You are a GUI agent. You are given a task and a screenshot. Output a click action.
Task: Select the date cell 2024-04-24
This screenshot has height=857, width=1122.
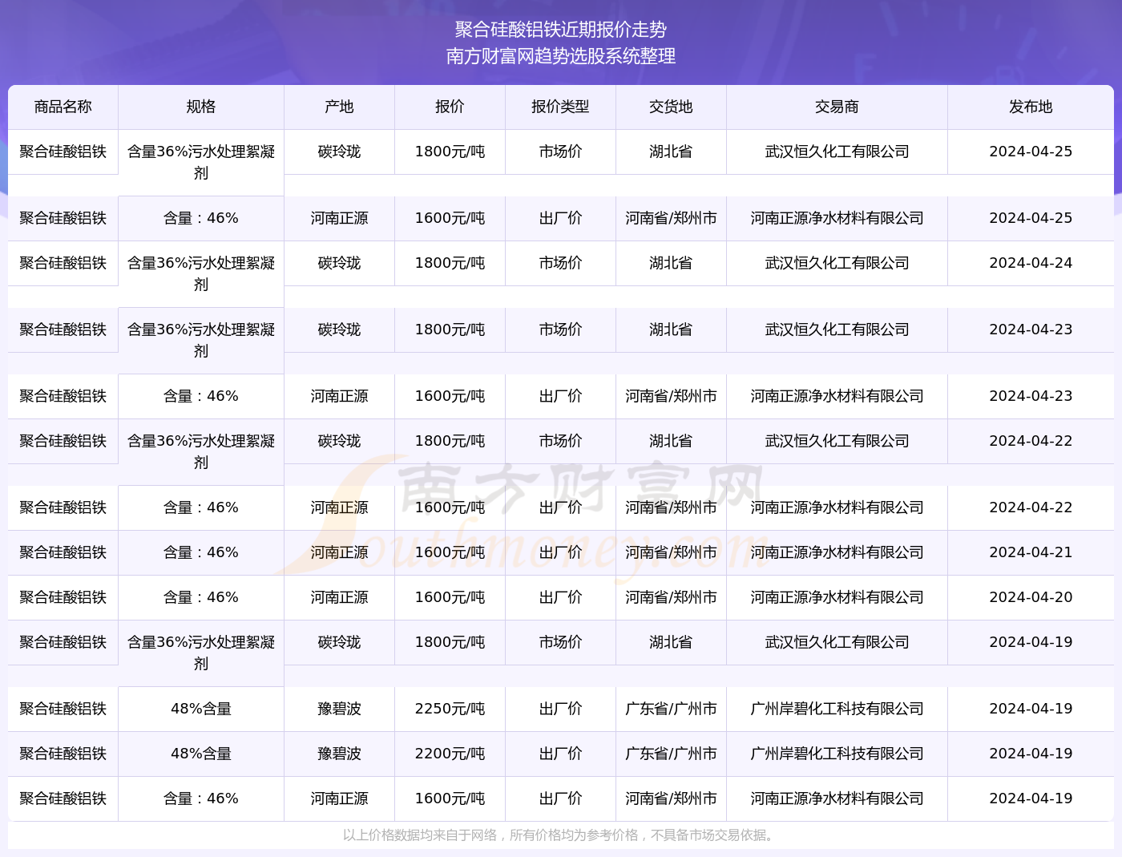tap(1031, 263)
